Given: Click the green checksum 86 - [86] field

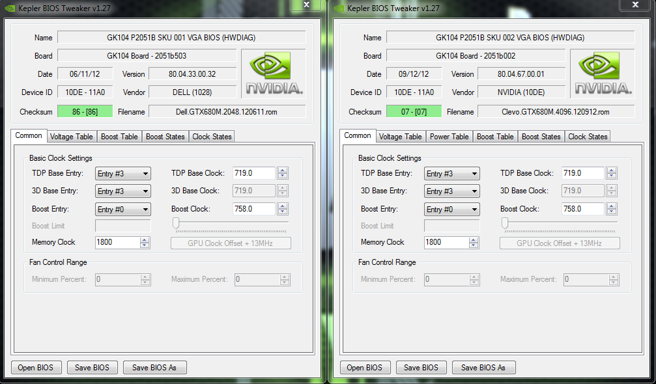Looking at the screenshot, I should pyautogui.click(x=85, y=111).
